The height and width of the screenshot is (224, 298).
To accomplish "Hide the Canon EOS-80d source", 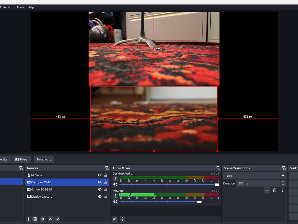I will (x=100, y=189).
